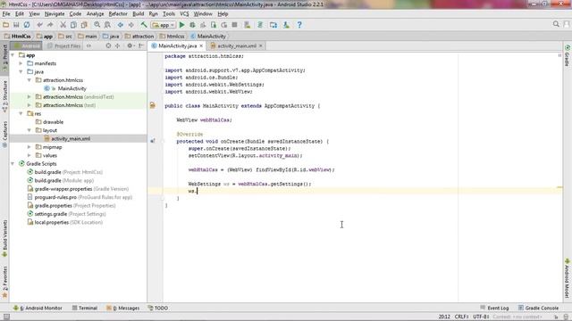Screen dimensions: 572x321
Task: Open the File menu
Action: 6,14
